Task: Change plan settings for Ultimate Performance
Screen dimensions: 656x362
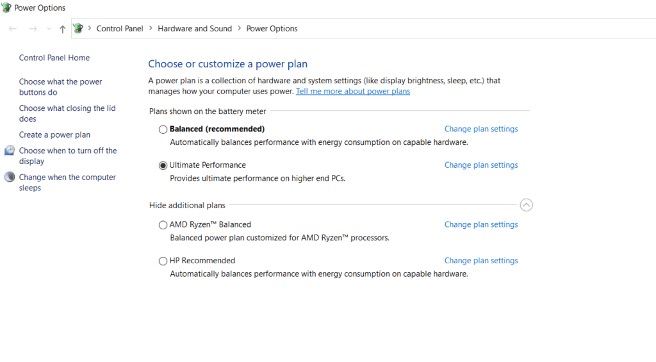Action: pos(481,165)
